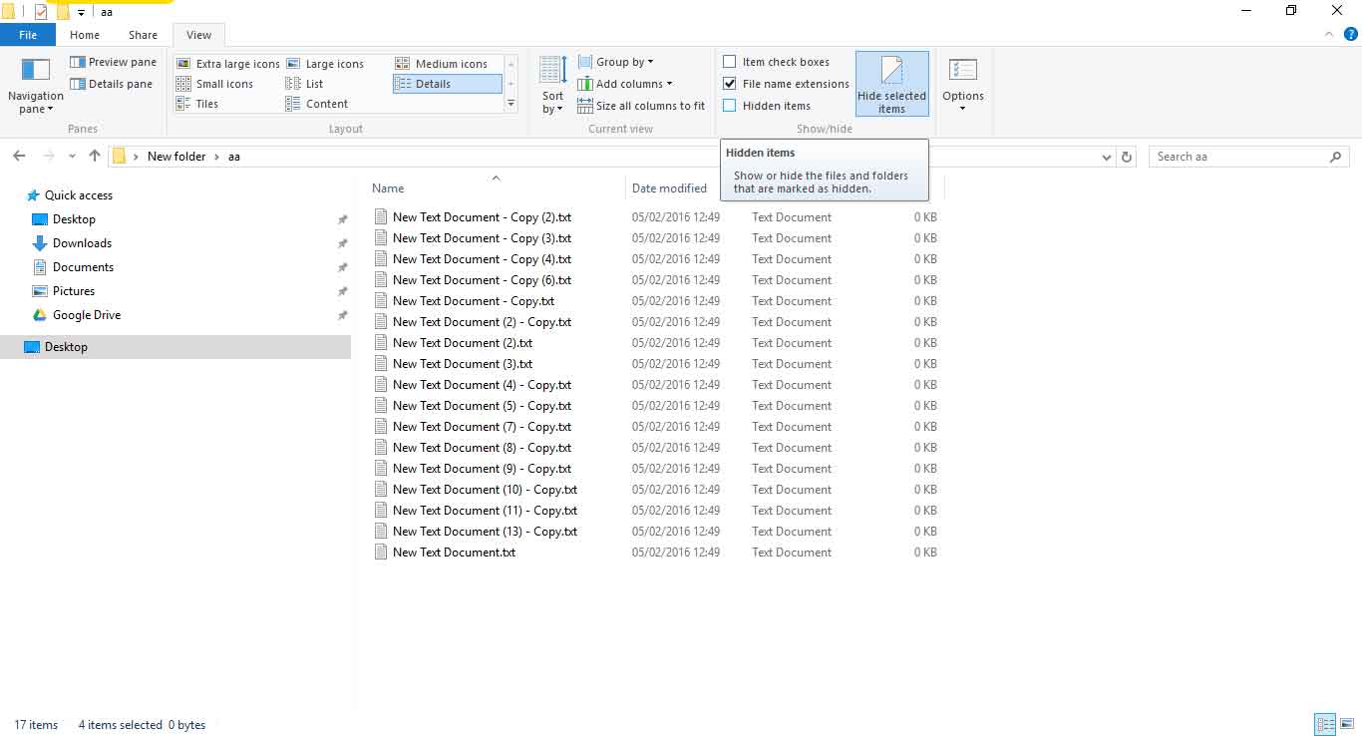Screen dimensions: 1362x736
Task: Open the Sort by menu
Action: [552, 85]
